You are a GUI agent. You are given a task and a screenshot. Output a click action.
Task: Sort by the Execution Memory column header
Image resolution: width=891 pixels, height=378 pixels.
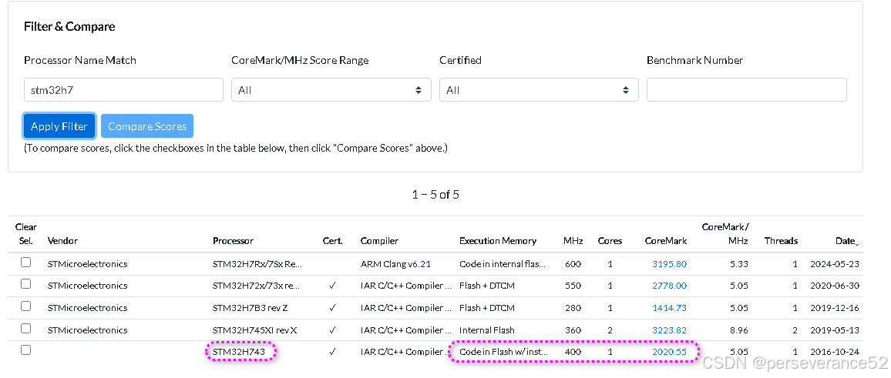(498, 241)
